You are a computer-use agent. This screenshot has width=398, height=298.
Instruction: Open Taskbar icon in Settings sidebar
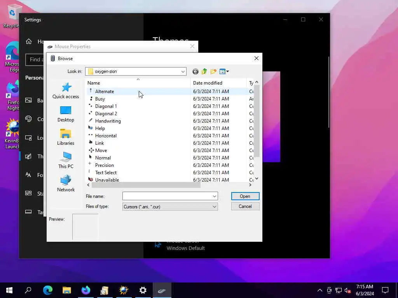(x=28, y=212)
